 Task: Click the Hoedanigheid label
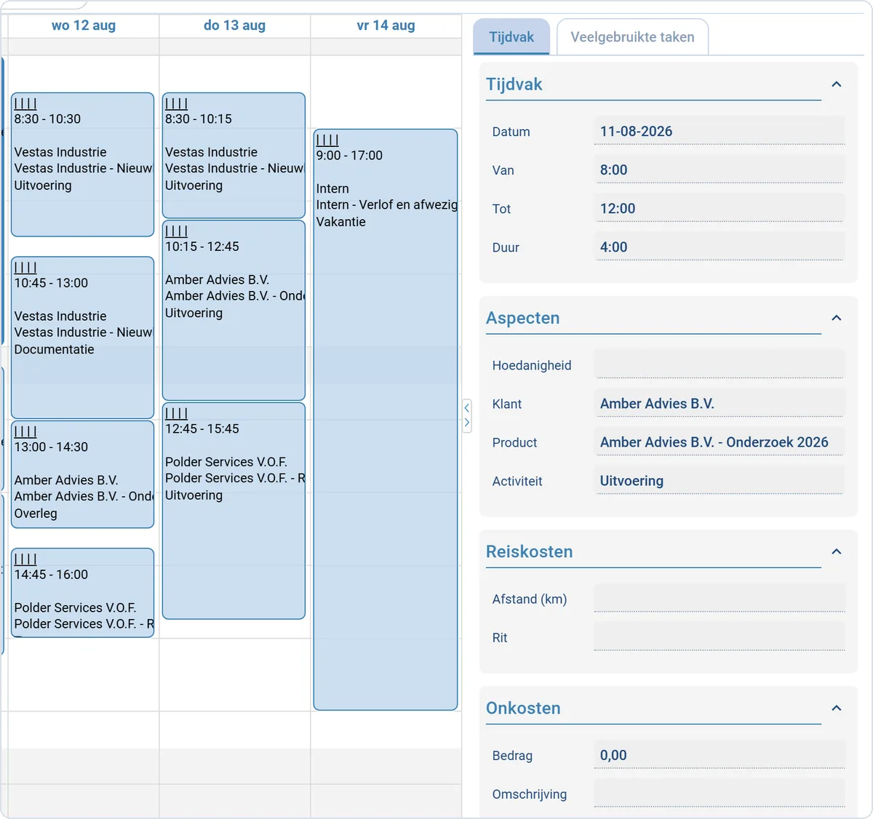[x=532, y=365]
